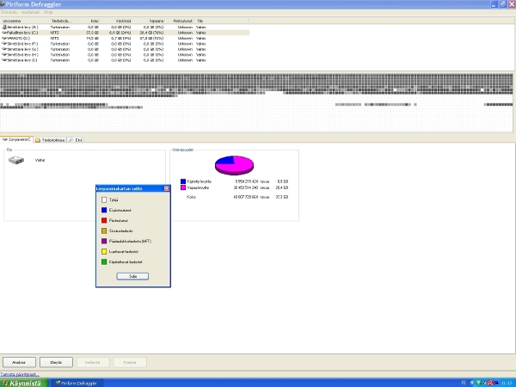Click the Piriform Defraggler taskbar button
The height and width of the screenshot is (387, 516).
(x=77, y=383)
